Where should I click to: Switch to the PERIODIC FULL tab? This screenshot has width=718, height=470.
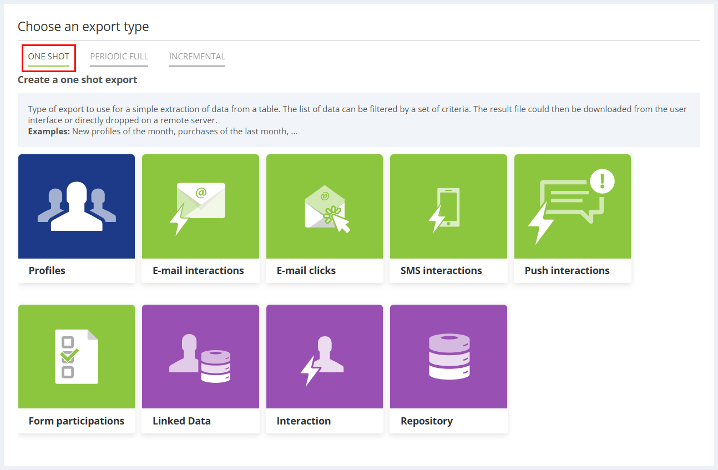coord(119,57)
